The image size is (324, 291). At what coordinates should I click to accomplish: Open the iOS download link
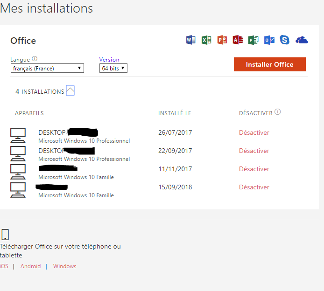pos(4,266)
